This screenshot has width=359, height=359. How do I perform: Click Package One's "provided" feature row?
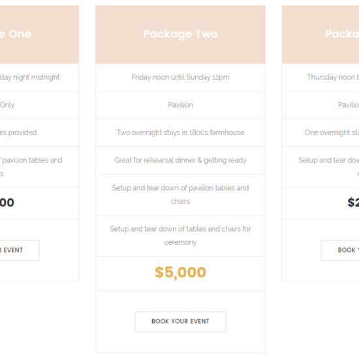click(39, 133)
